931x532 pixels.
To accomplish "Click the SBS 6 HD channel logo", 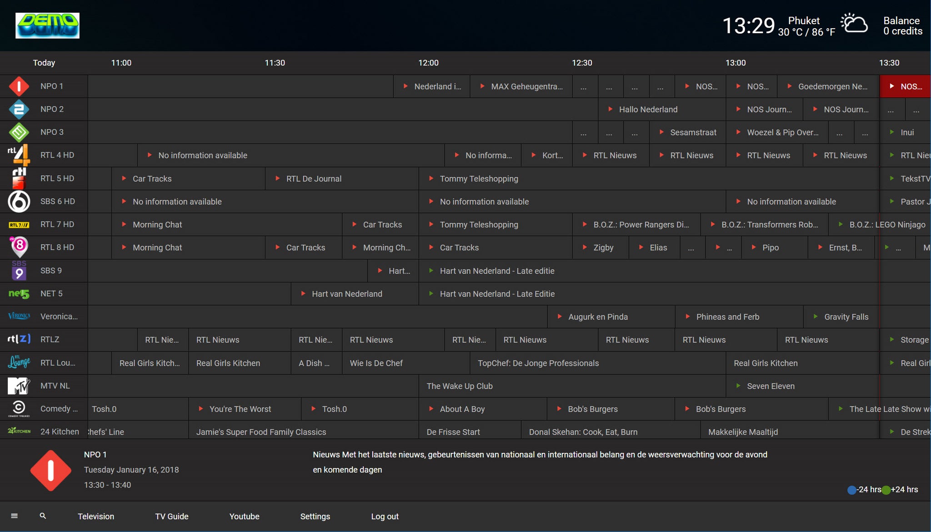I will click(19, 201).
